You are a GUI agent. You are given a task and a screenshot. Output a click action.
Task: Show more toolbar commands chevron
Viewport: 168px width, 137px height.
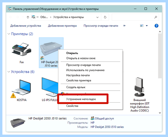tap(124, 26)
